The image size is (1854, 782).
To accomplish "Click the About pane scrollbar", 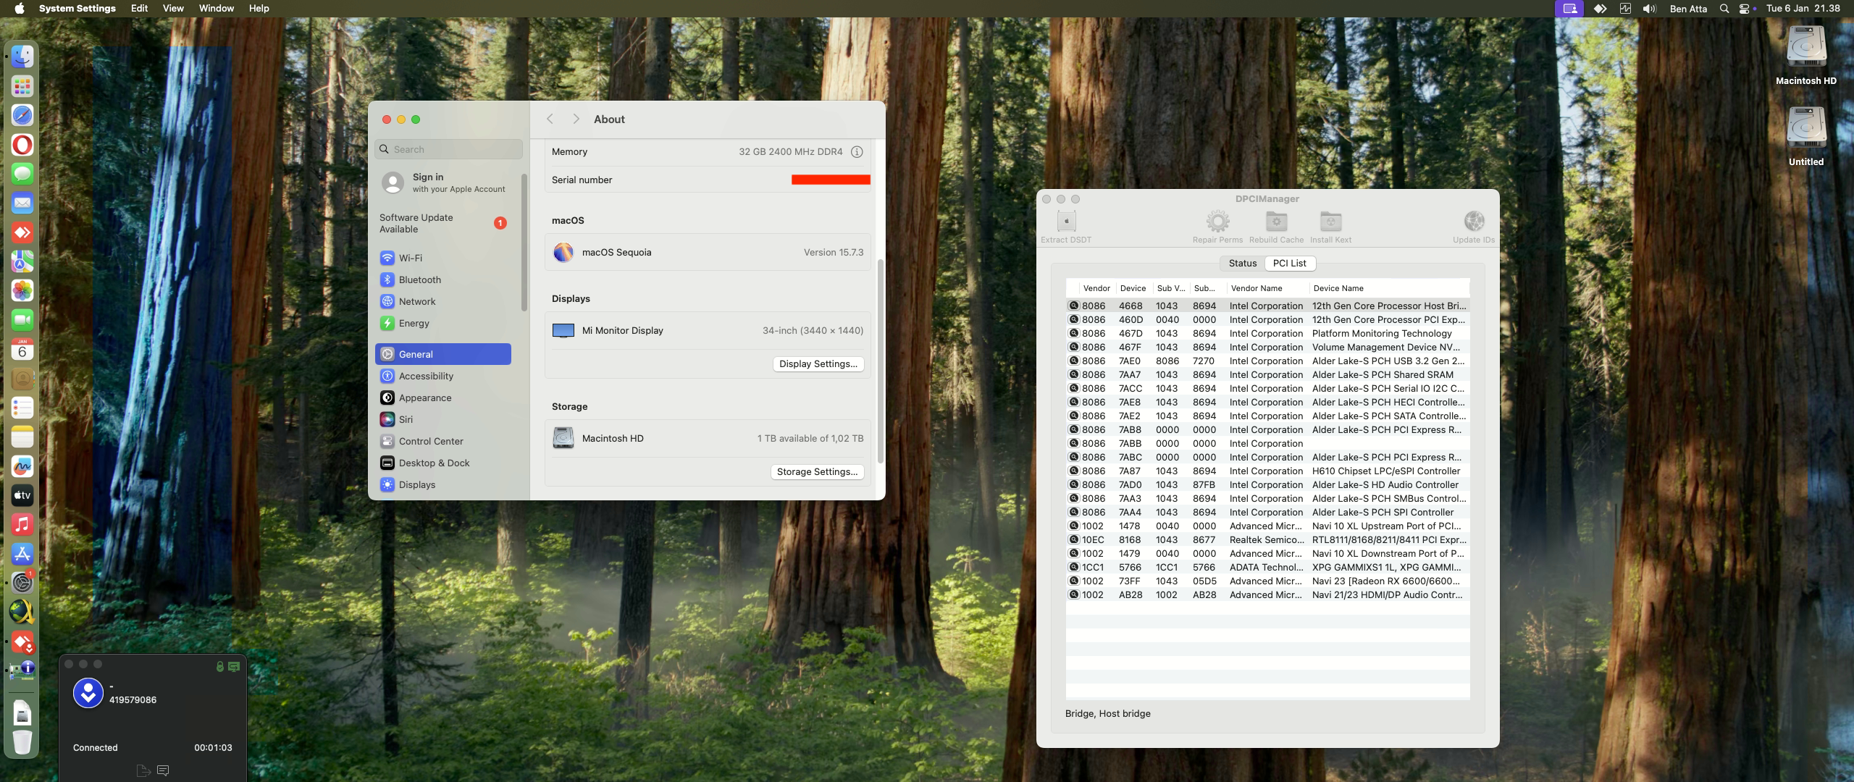I will [x=881, y=361].
